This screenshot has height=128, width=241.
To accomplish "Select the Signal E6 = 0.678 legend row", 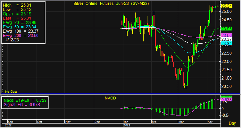I will (21, 105).
